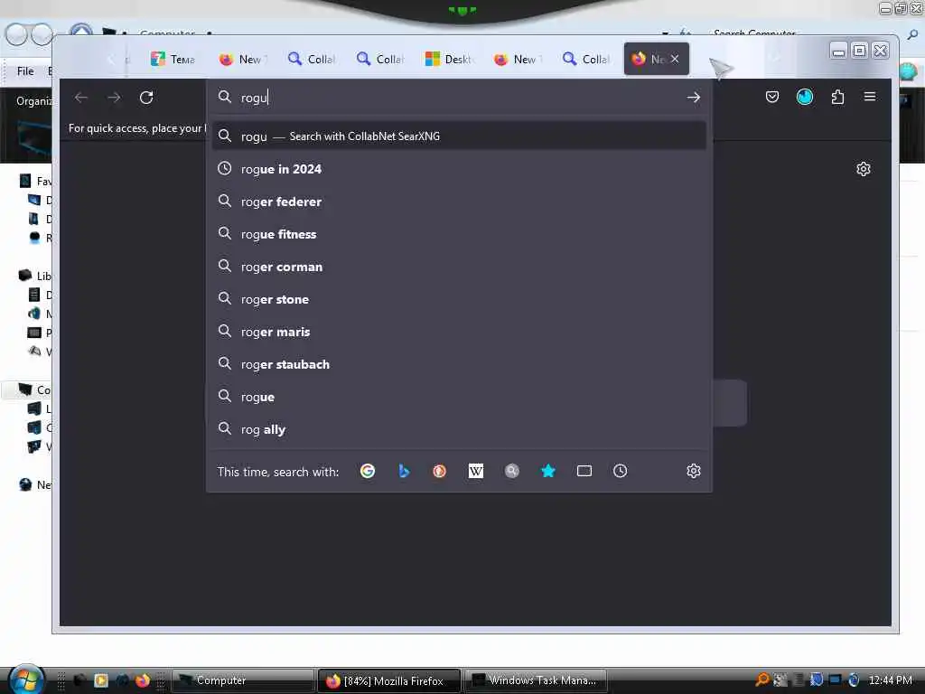
Task: Click the Organize button in Computer window
Action: (x=33, y=101)
